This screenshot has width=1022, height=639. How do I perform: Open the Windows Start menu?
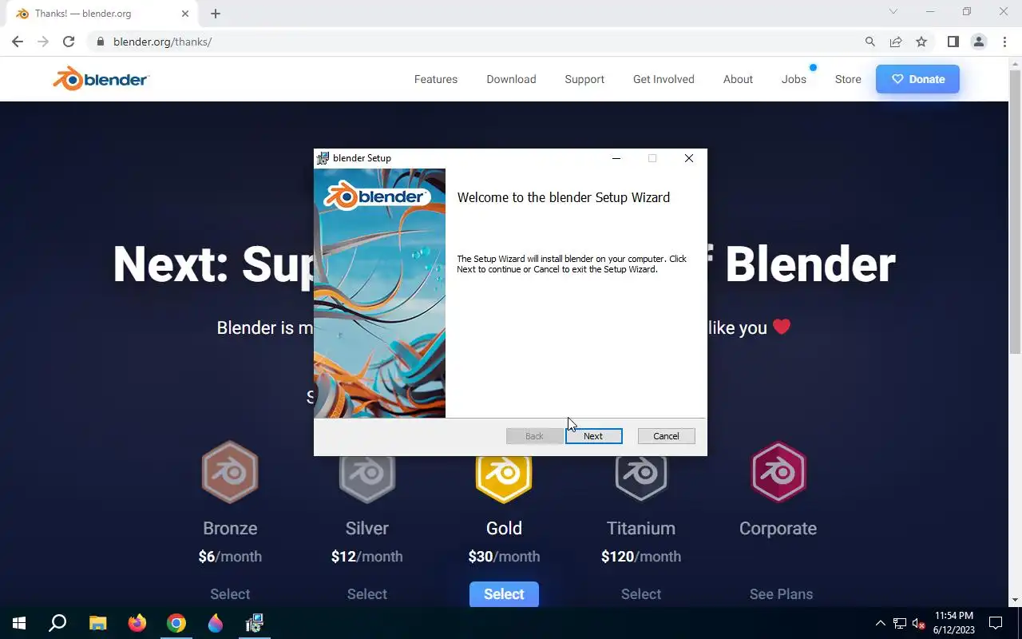pos(19,623)
